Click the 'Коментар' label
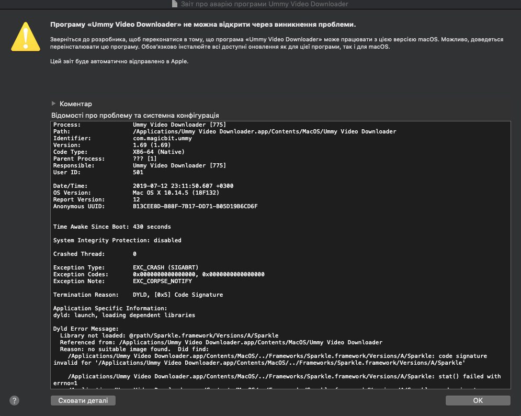This screenshot has width=521, height=416. pos(76,104)
